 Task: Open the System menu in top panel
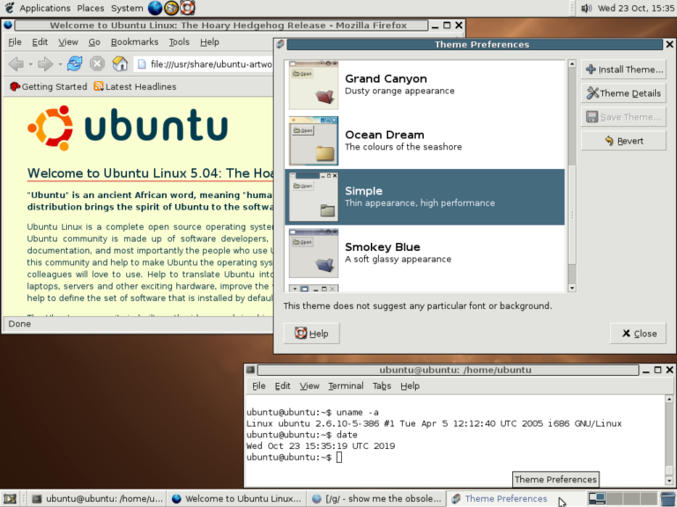(127, 8)
